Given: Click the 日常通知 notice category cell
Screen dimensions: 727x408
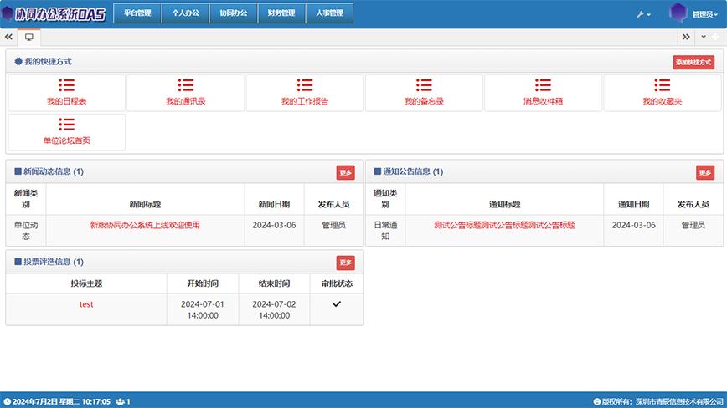Looking at the screenshot, I should 385,231.
